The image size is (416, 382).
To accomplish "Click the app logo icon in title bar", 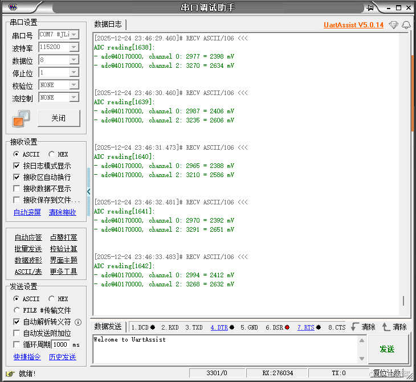I will pos(13,7).
